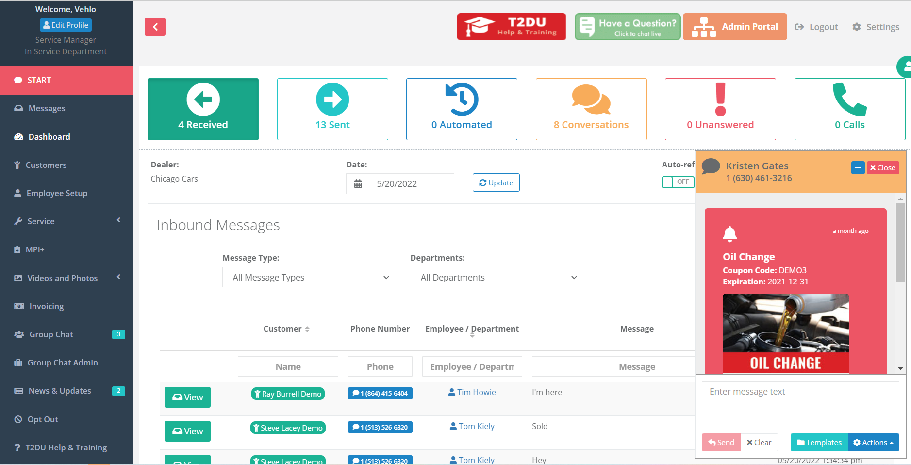The width and height of the screenshot is (911, 465).
Task: Click the 0 Unanswered alert tile
Action: click(720, 109)
